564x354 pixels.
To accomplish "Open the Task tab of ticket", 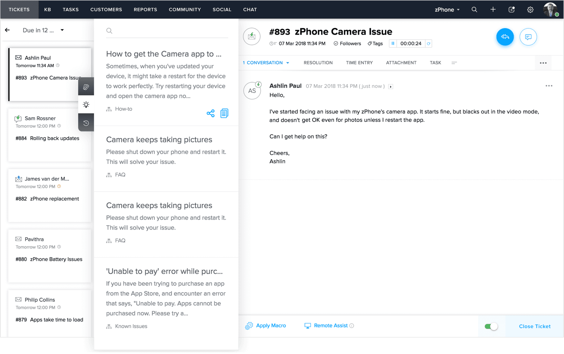I will coord(435,63).
